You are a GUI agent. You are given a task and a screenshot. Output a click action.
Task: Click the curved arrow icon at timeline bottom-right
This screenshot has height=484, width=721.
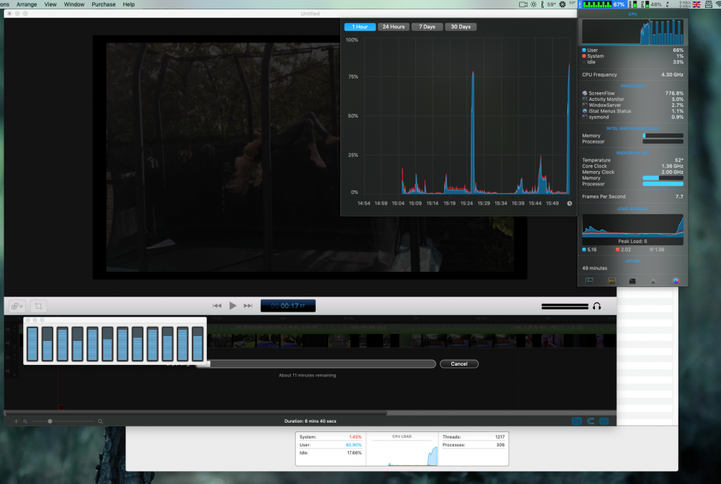pyautogui.click(x=591, y=421)
